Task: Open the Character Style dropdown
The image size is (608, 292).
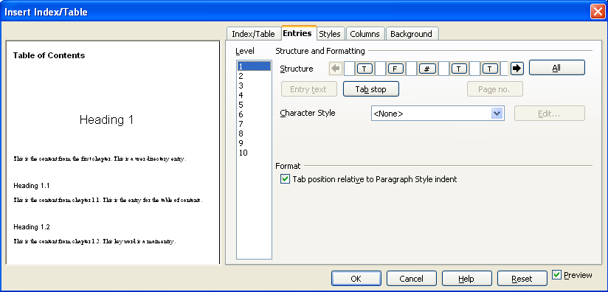Action: [x=497, y=114]
